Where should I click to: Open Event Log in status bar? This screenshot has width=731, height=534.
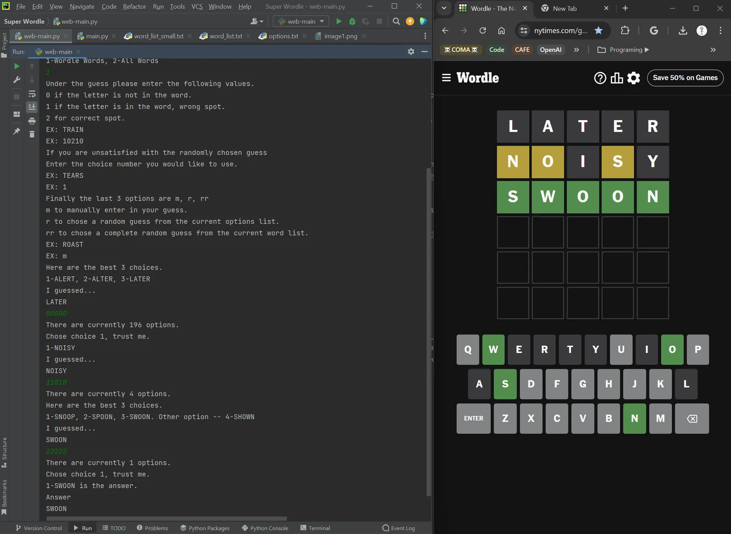point(398,528)
